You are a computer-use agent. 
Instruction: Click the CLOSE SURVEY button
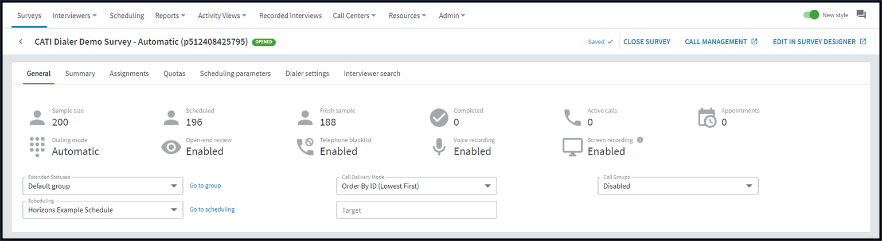point(647,42)
